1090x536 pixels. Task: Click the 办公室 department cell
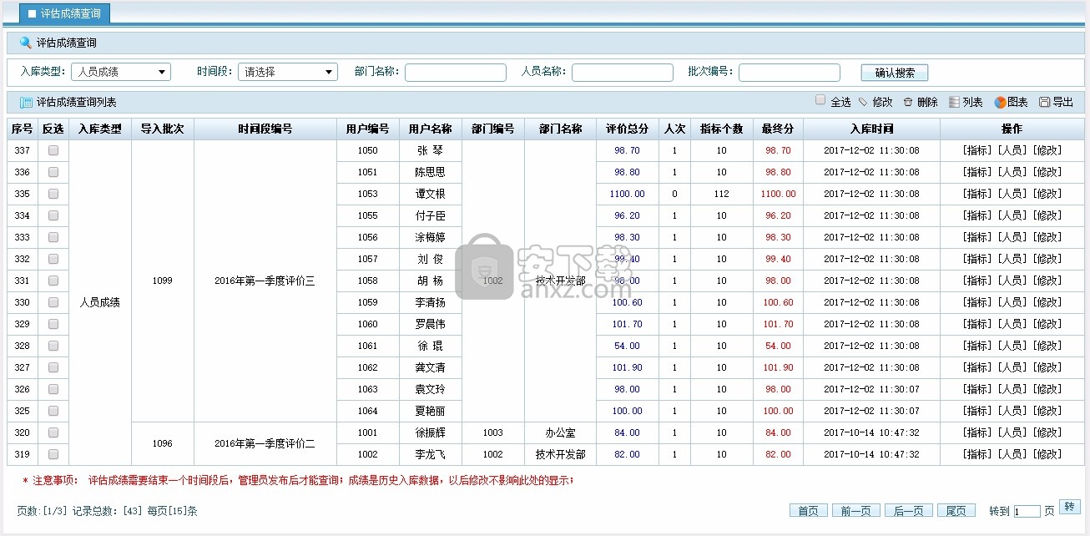coord(560,432)
